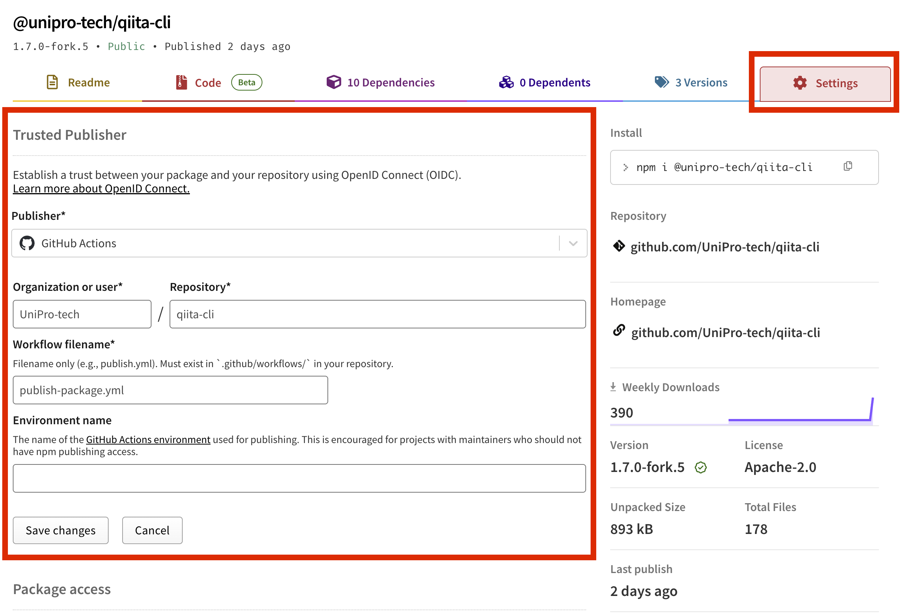Click the version provenance checkmark badge

point(701,467)
